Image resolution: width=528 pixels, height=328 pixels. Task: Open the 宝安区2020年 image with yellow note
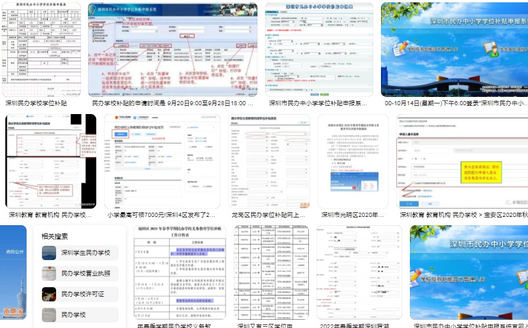462,161
